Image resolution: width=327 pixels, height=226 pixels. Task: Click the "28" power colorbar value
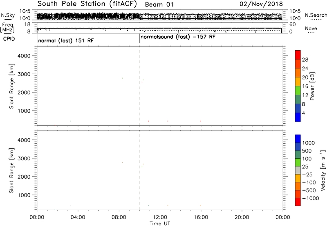[x=305, y=60]
